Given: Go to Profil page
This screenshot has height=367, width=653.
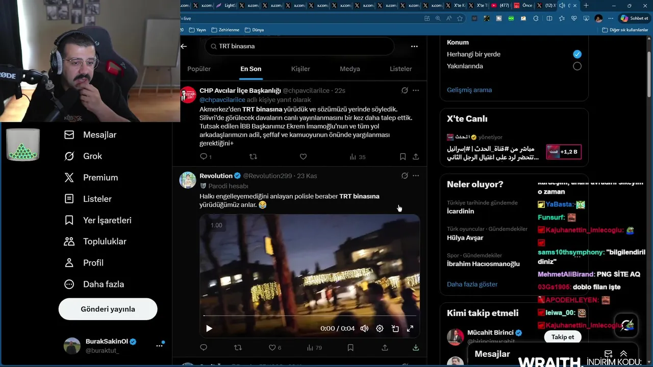Looking at the screenshot, I should coord(84,263).
